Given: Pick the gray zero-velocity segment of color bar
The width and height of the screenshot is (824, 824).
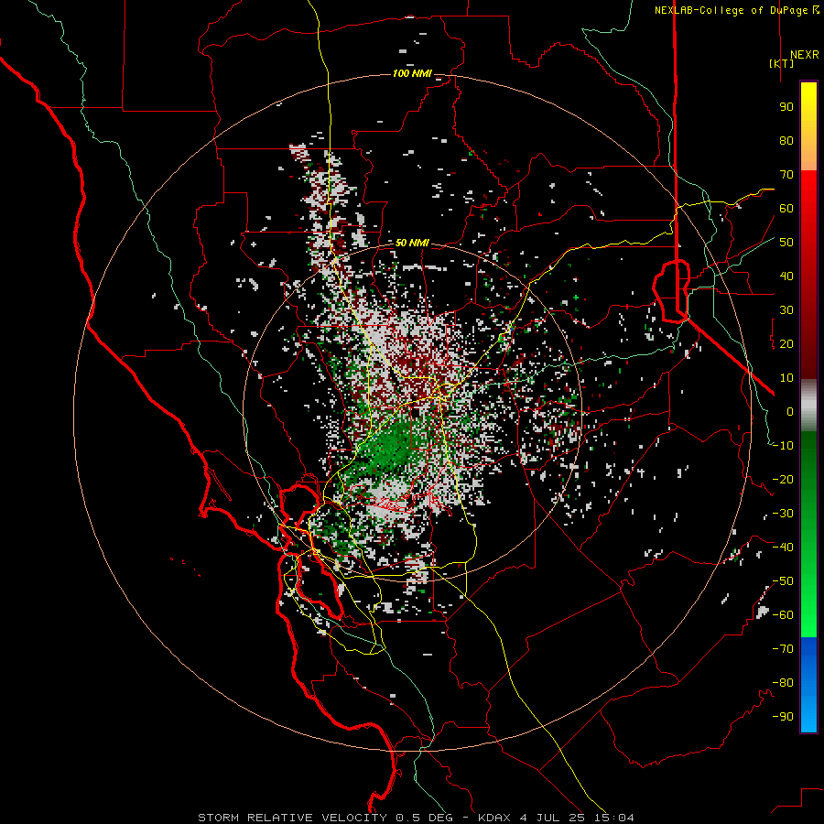Looking at the screenshot, I should coord(808,406).
